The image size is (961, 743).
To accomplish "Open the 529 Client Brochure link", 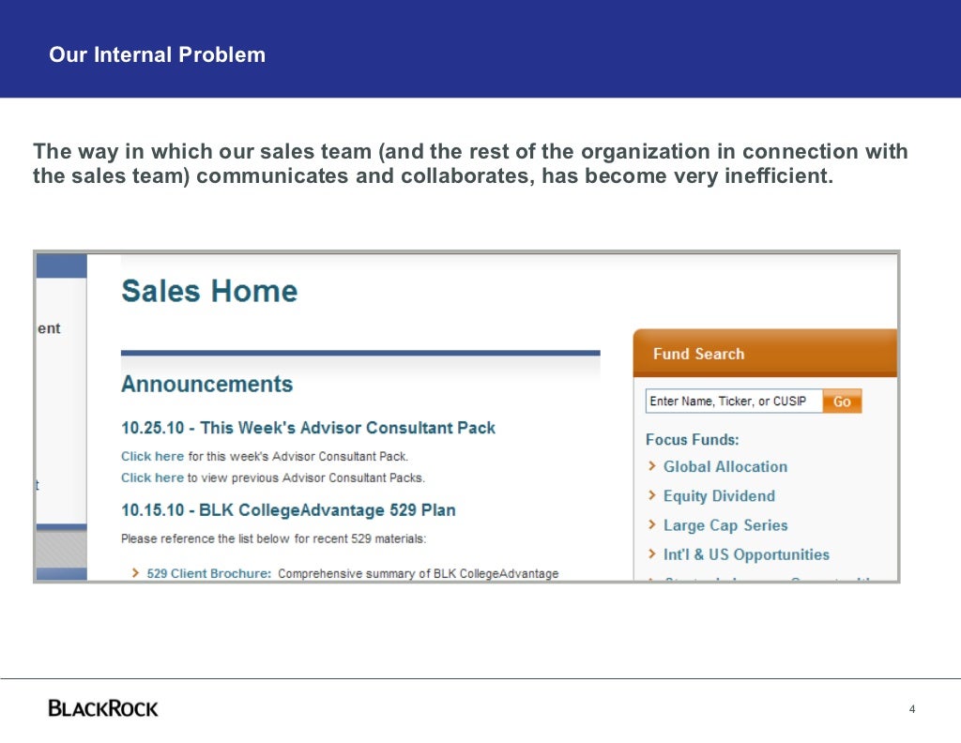I will (208, 573).
